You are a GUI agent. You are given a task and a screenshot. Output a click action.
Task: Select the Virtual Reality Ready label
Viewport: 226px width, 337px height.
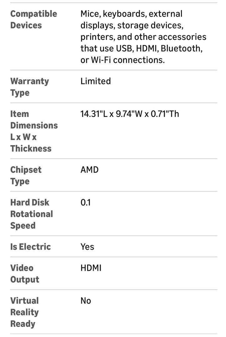pyautogui.click(x=24, y=312)
